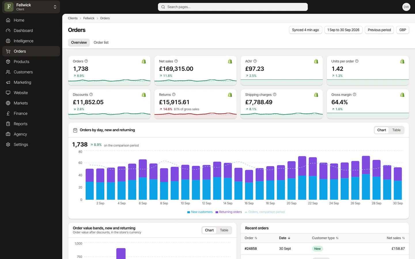Click the Products box icon
Image resolution: width=415 pixels, height=259 pixels.
coord(8,62)
